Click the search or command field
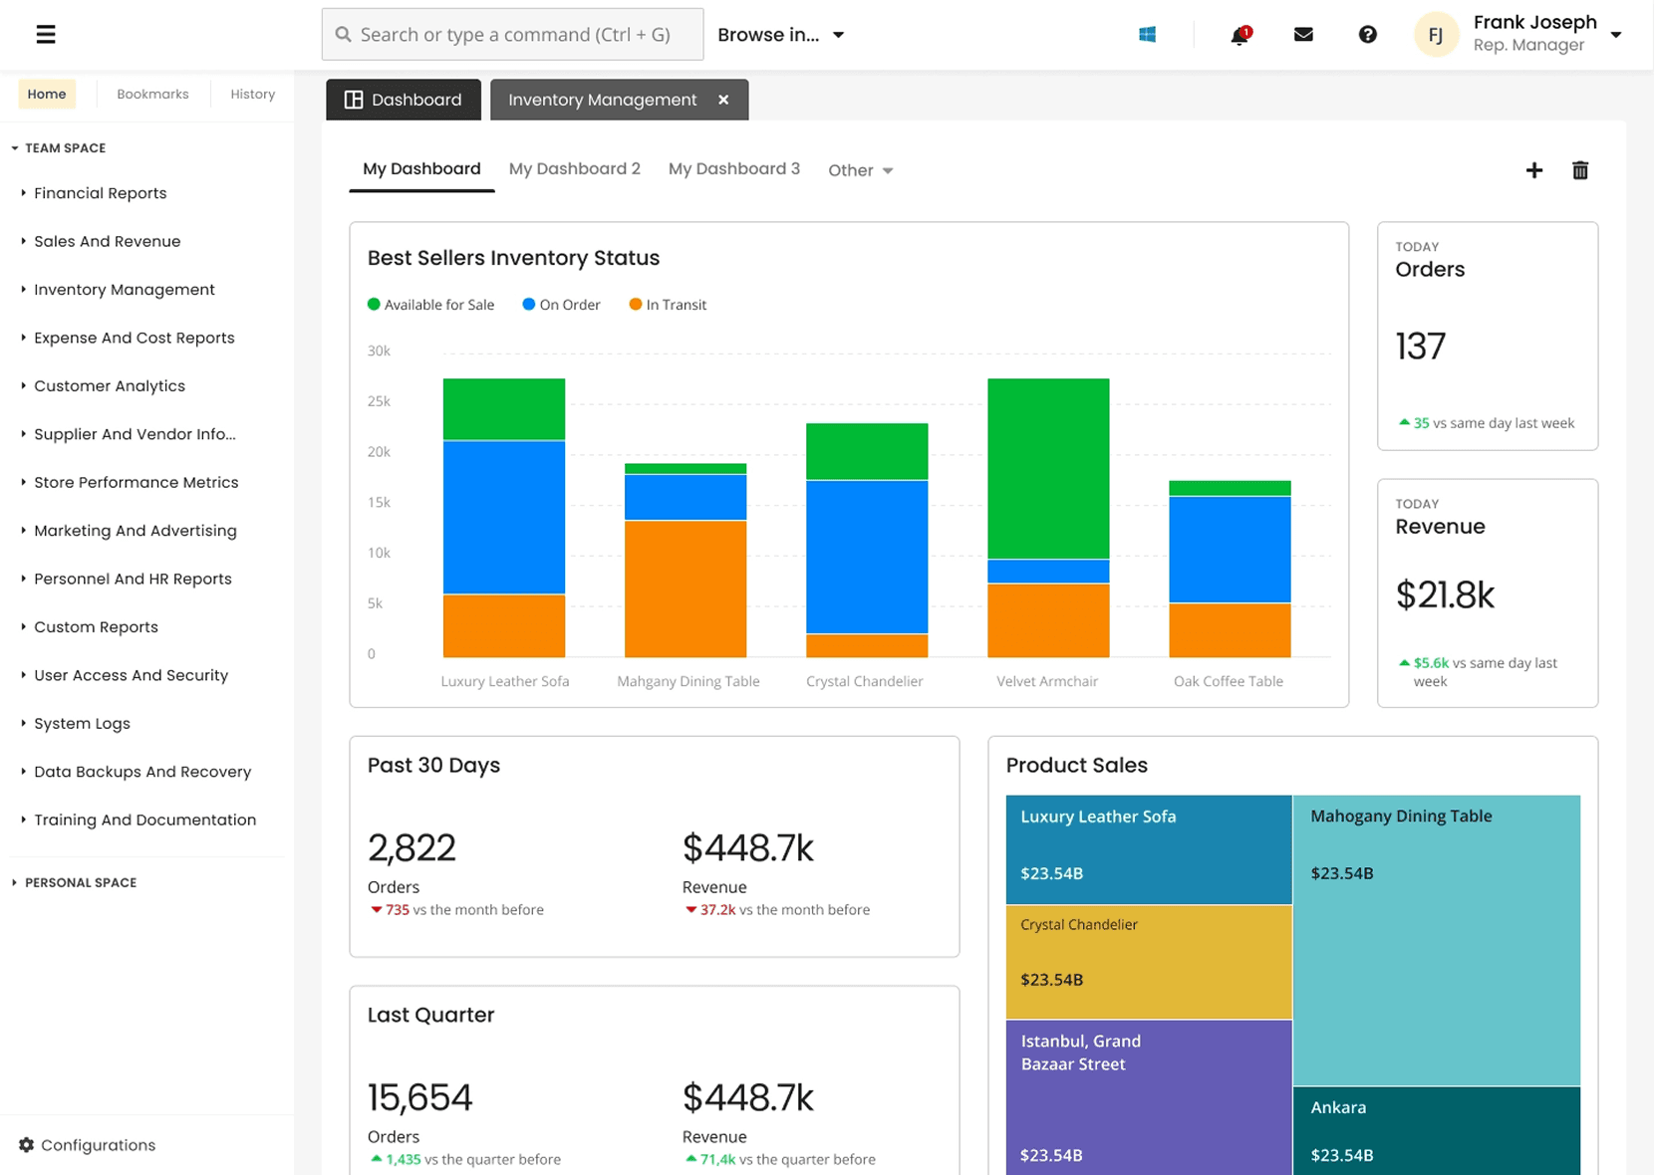The height and width of the screenshot is (1175, 1654). (512, 35)
